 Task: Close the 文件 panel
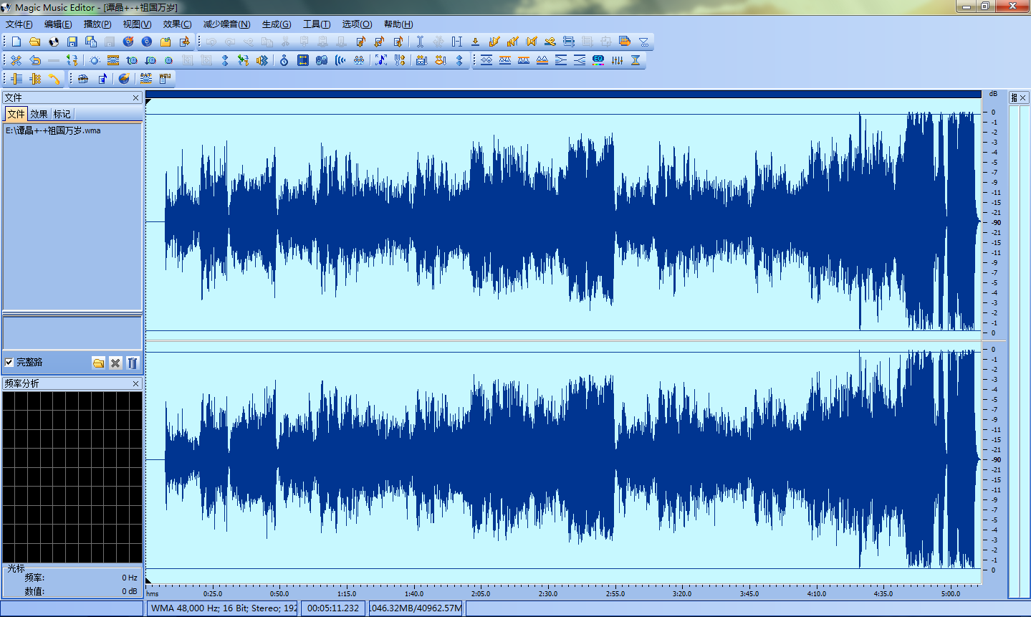pos(136,97)
